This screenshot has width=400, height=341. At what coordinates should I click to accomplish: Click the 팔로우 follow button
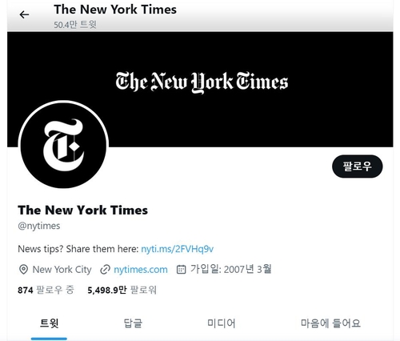tap(357, 166)
